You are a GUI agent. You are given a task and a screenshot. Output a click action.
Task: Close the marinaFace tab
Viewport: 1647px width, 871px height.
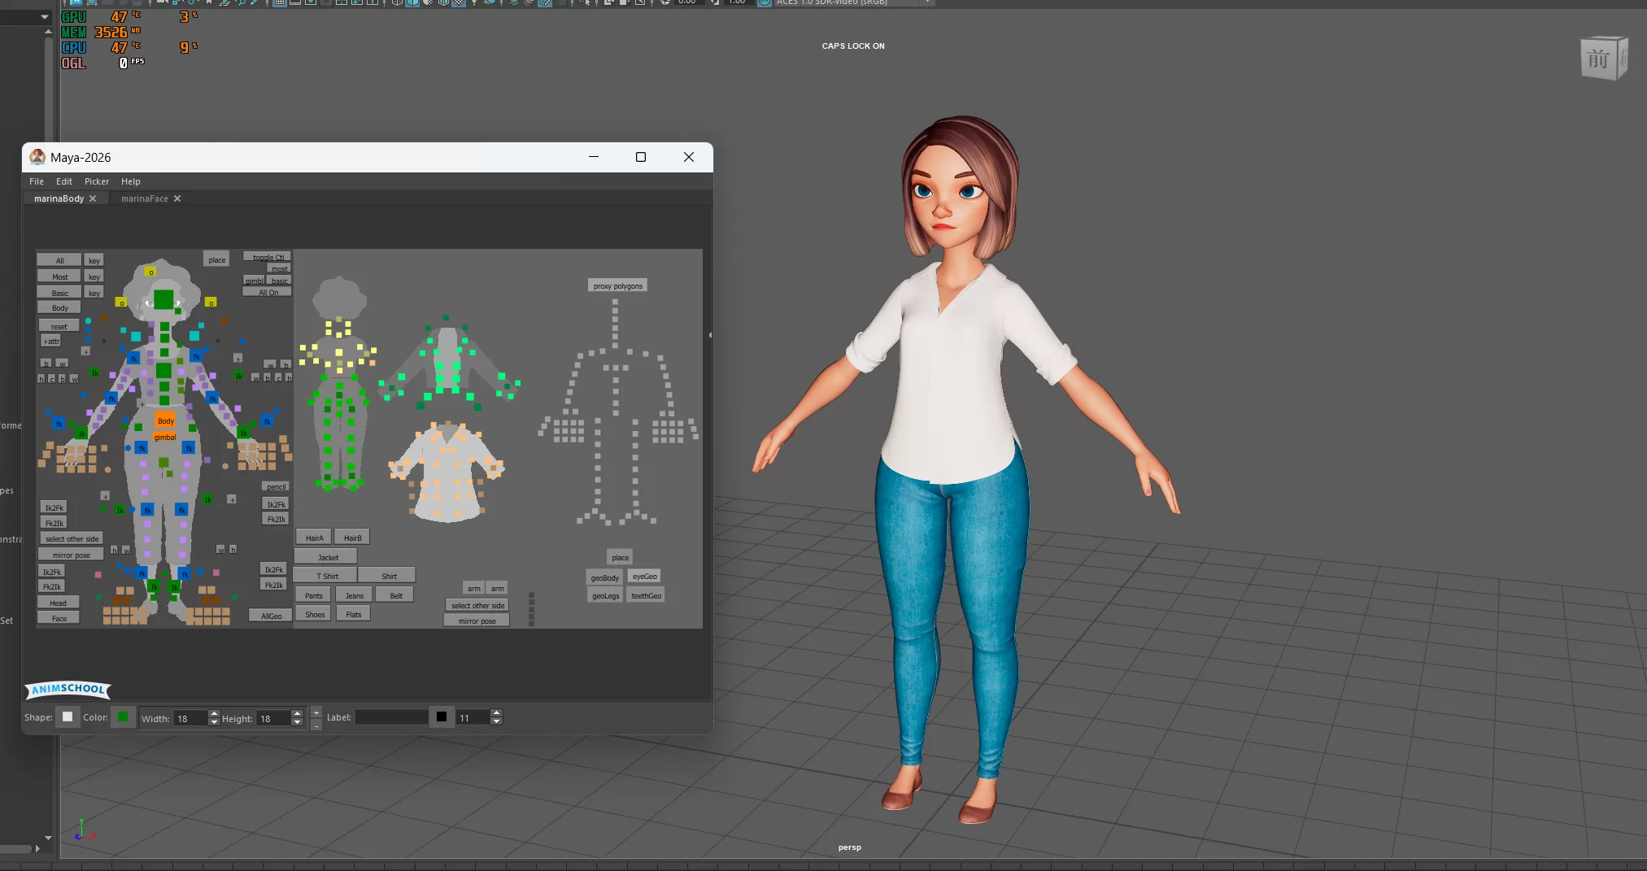pyautogui.click(x=177, y=198)
